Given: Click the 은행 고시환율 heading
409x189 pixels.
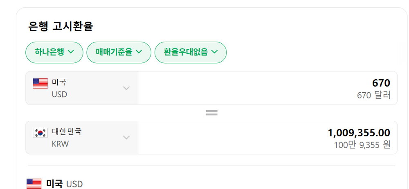Looking at the screenshot, I should (61, 27).
